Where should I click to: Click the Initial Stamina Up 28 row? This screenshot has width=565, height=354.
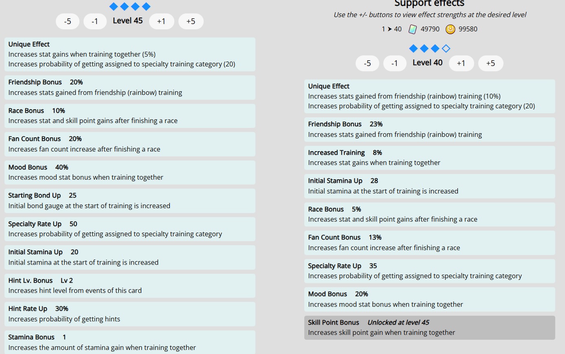430,186
